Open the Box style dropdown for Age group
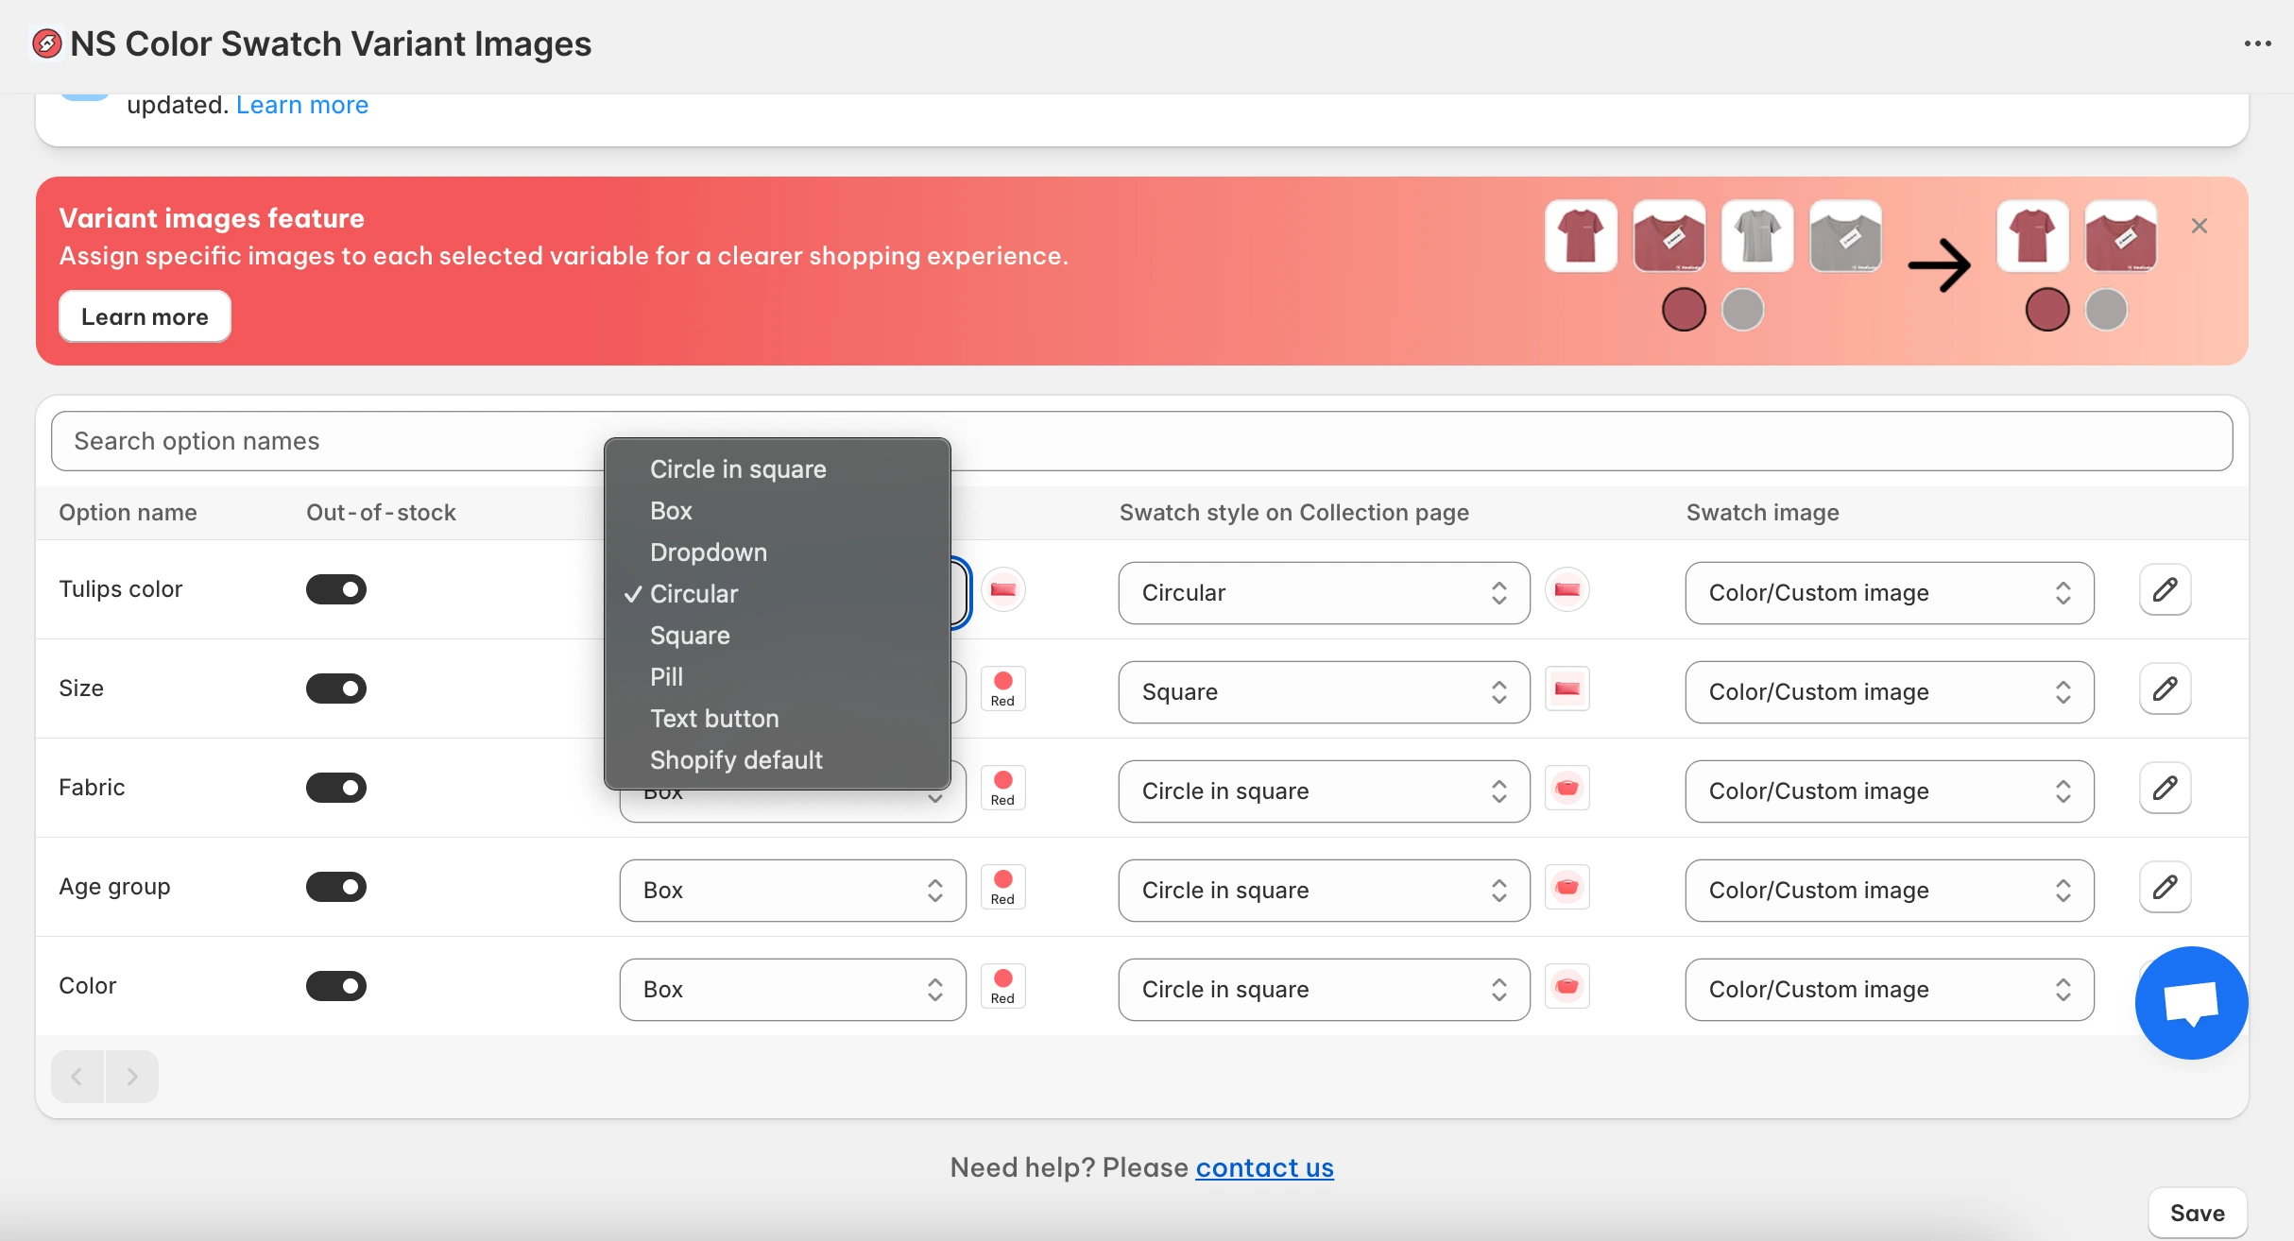The image size is (2294, 1241). coord(792,891)
